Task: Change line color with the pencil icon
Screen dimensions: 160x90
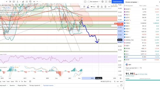Action: (x=88, y=7)
